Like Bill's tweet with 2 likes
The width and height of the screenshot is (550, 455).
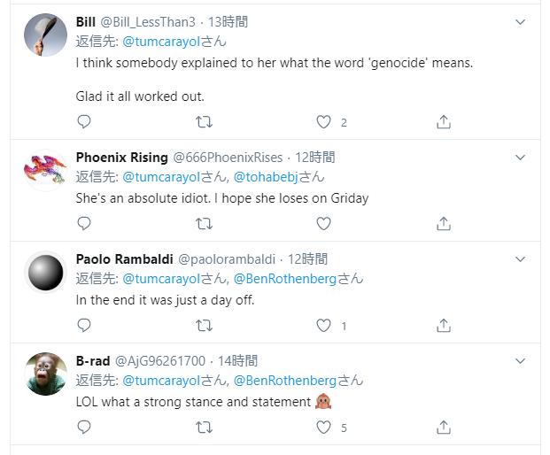pyautogui.click(x=324, y=123)
